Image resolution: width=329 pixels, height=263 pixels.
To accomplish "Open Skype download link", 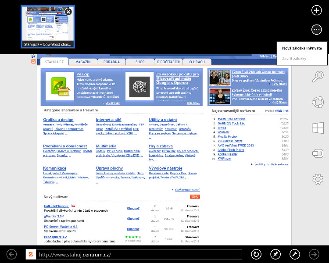I will (x=222, y=128).
